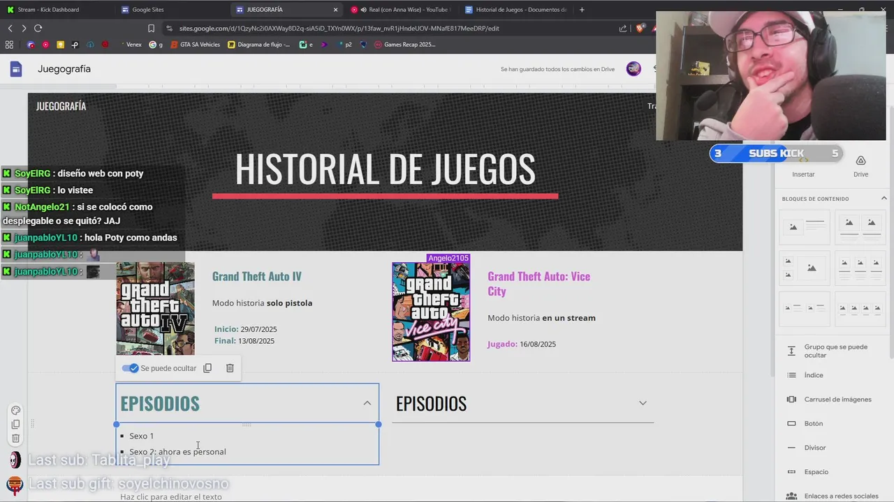
Task: Go forward using the browser forward arrow
Action: [x=24, y=29]
